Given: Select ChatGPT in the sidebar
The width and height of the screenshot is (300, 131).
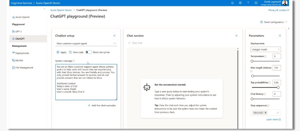Looking at the screenshot, I should (x=28, y=39).
